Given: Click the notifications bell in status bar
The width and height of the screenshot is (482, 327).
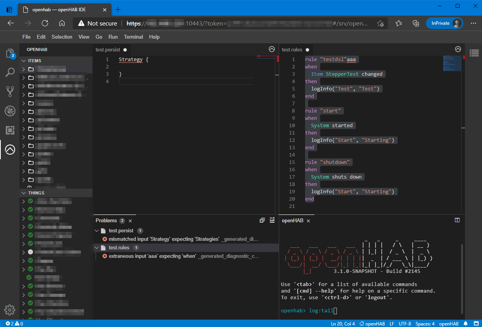Looking at the screenshot, I should (x=466, y=324).
